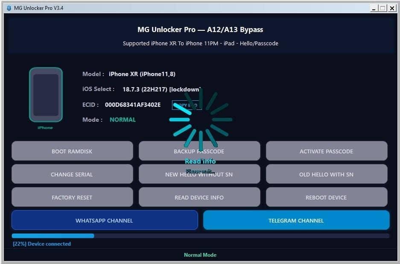Click the A12/A13 Bypass header title

pos(200,29)
